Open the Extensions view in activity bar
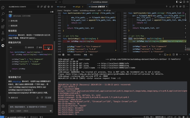Viewport: 190px width, 118px height. (x=3, y=27)
